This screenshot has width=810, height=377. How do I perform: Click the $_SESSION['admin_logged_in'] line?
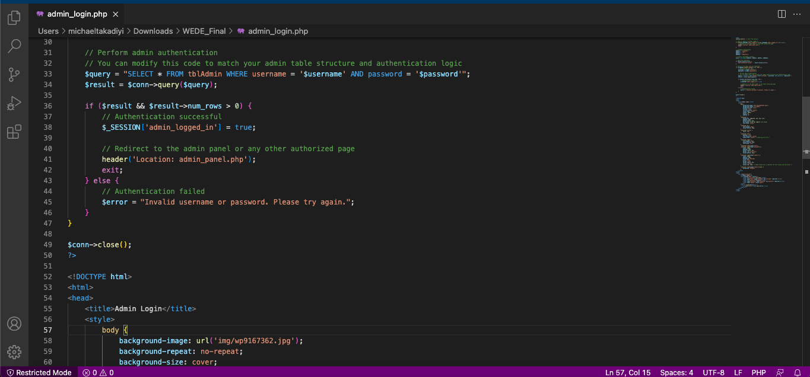pos(179,127)
